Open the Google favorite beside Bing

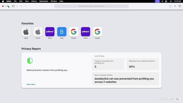pyautogui.click(x=74, y=32)
